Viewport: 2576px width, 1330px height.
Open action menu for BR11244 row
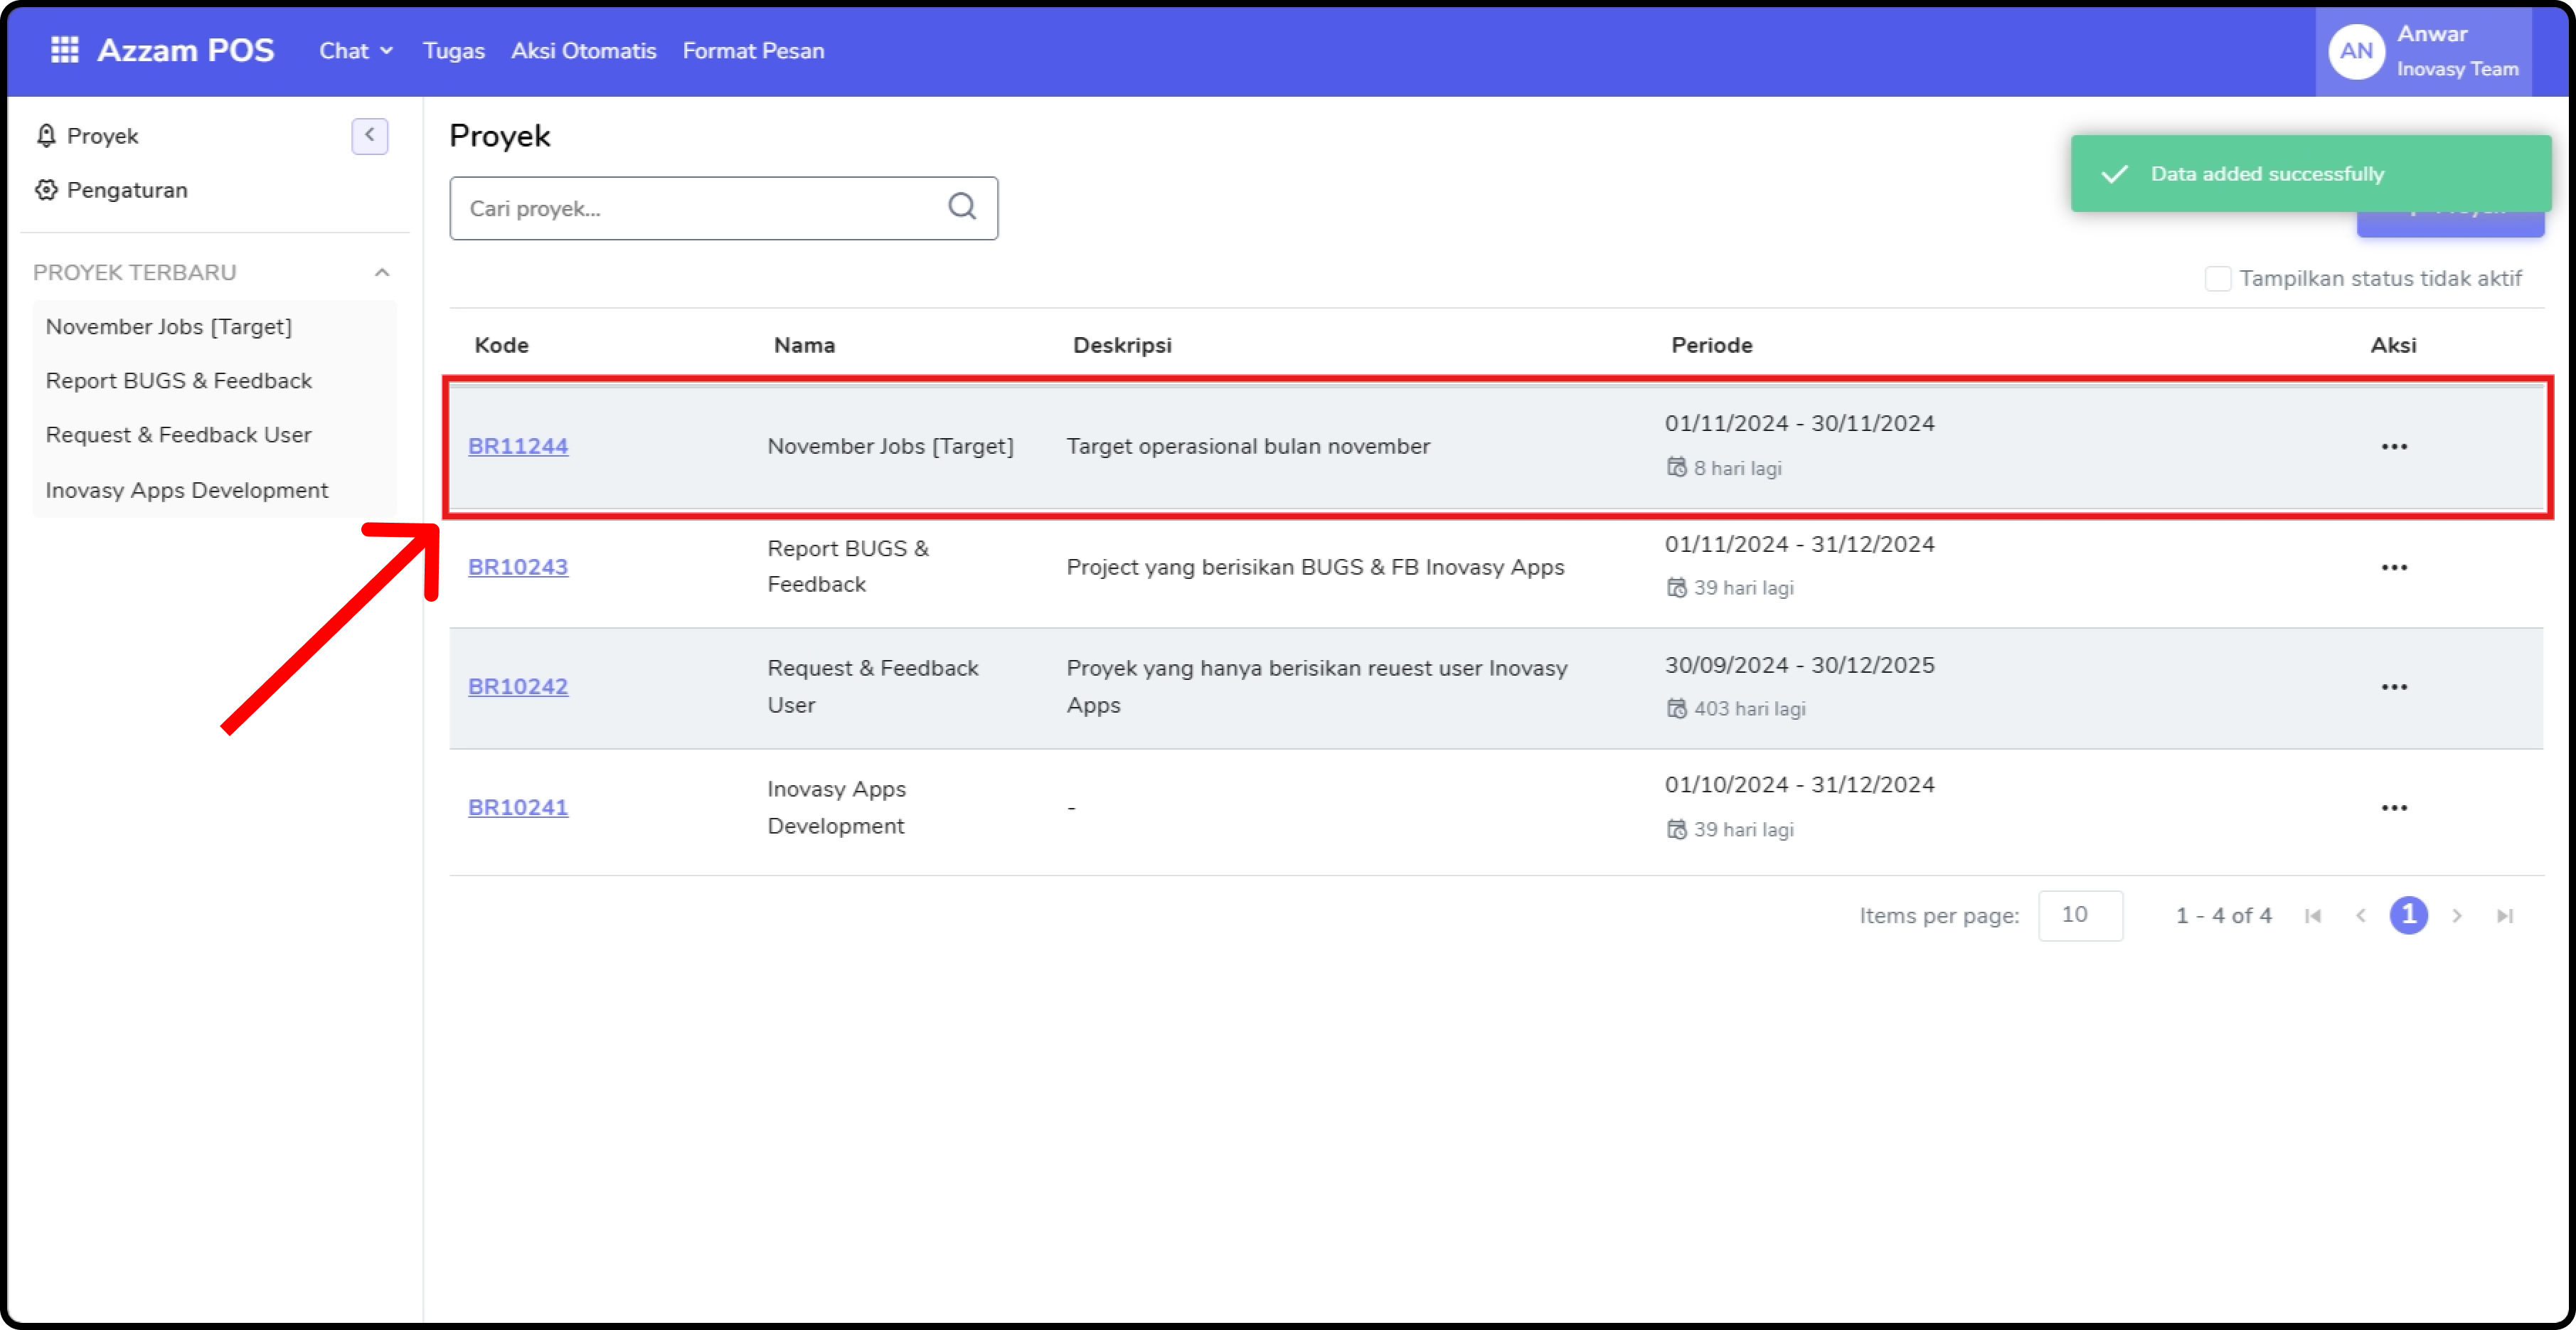tap(2393, 446)
